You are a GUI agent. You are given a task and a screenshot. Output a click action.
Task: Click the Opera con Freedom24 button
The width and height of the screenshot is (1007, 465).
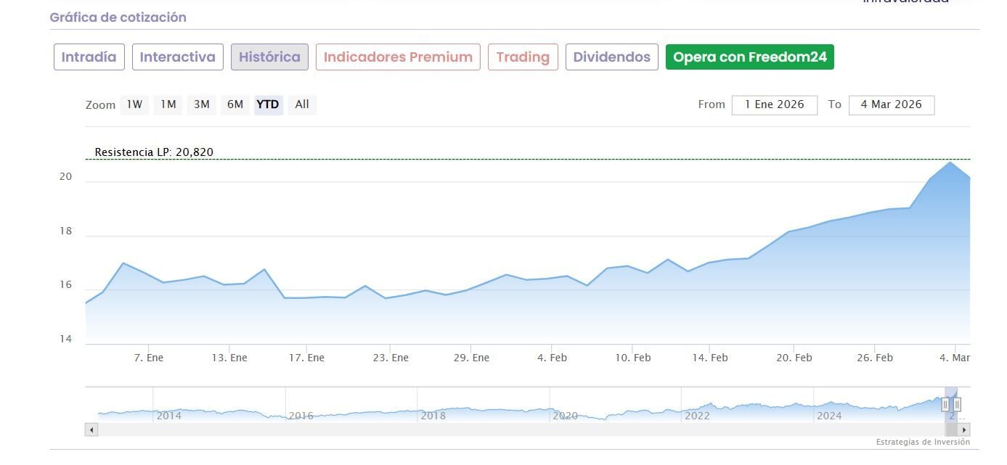point(749,57)
